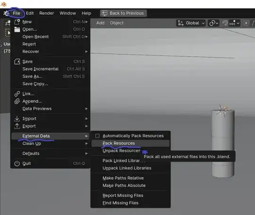
Task: Click the transform orientation axes icon
Action: click(x=180, y=23)
